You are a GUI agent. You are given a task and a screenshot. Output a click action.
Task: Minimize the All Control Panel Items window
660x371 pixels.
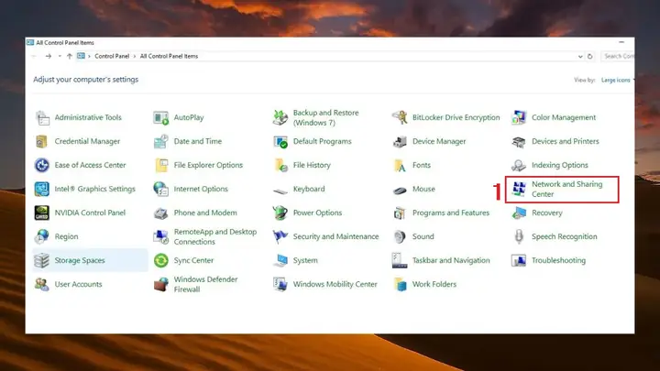click(621, 42)
